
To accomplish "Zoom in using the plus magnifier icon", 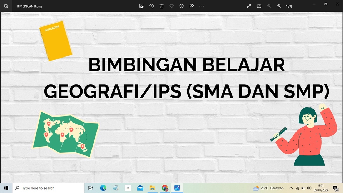I will tap(279, 6).
